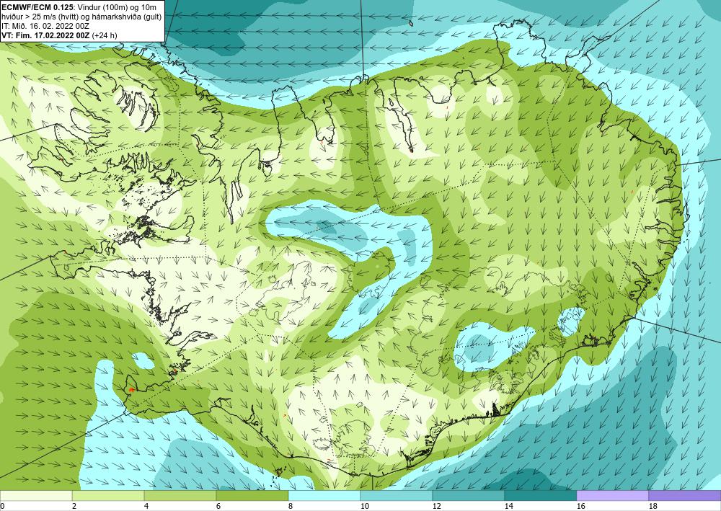The image size is (721, 511).
Task: Click the legend value label '0'
Action: click(x=2, y=507)
